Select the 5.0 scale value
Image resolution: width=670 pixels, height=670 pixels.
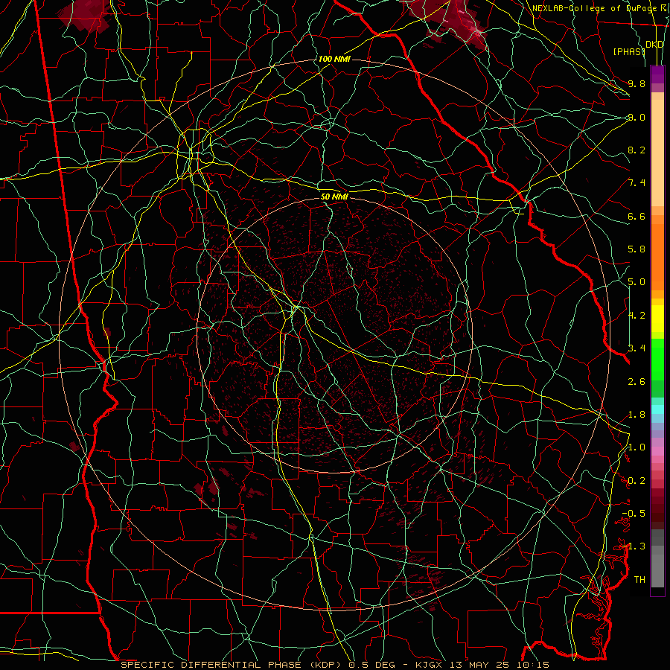click(636, 282)
